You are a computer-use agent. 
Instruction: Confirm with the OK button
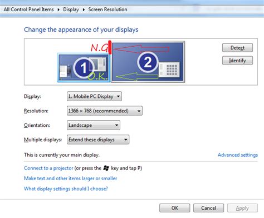tap(174, 208)
